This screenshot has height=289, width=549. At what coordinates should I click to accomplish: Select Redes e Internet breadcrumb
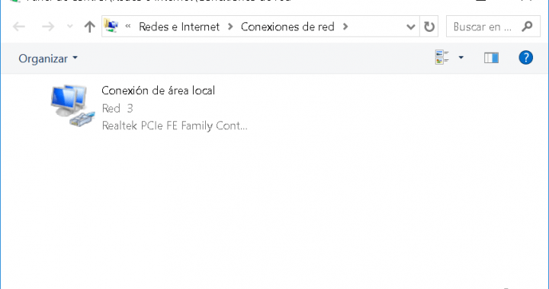[179, 27]
